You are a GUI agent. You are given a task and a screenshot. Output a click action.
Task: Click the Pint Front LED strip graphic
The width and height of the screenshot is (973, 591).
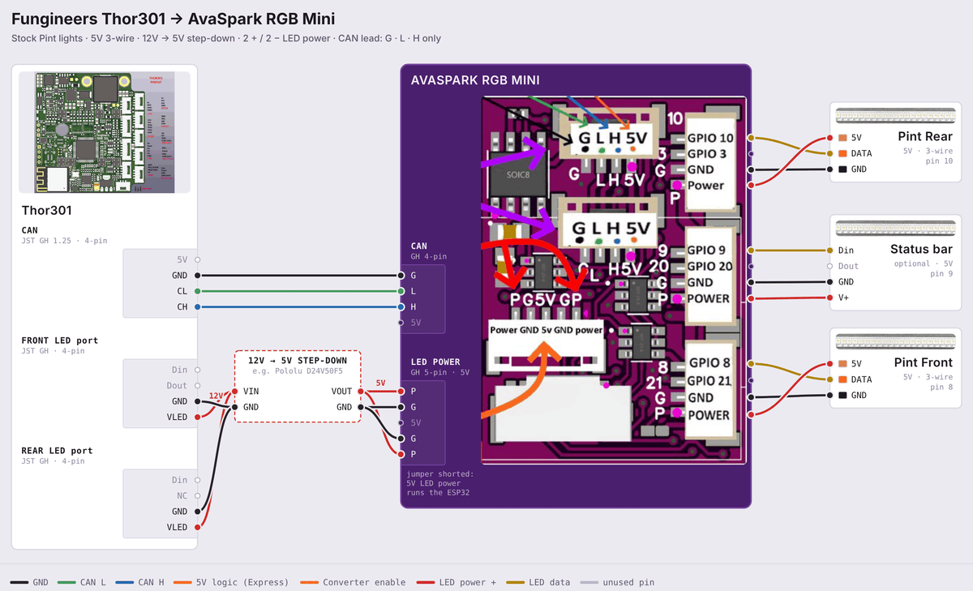point(895,340)
